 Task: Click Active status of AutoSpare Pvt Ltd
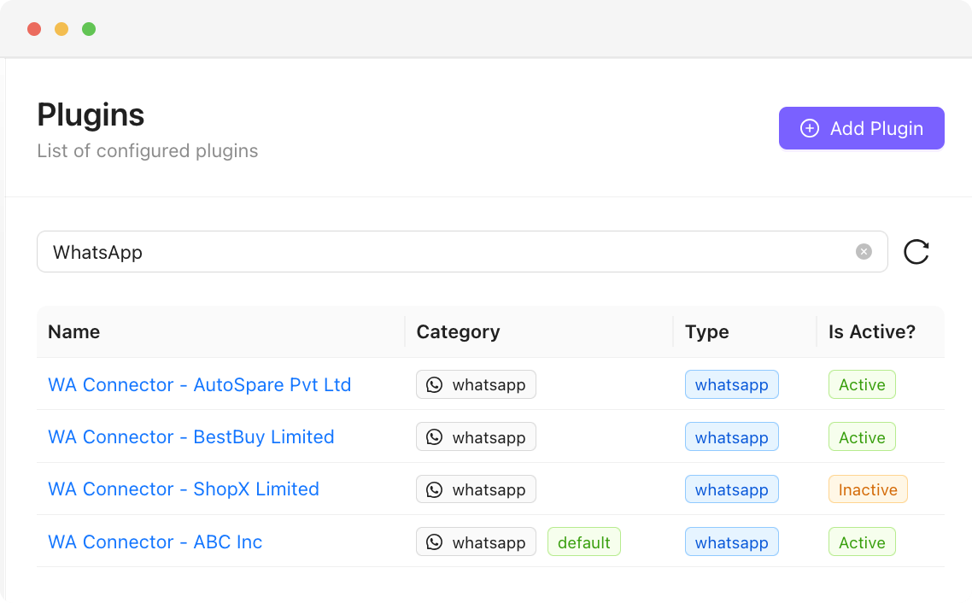click(x=862, y=385)
